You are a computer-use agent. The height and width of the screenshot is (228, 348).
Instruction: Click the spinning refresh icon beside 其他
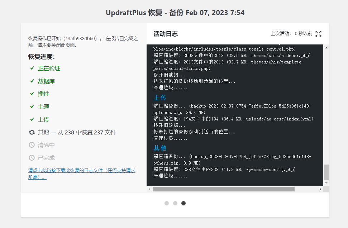coord(32,132)
